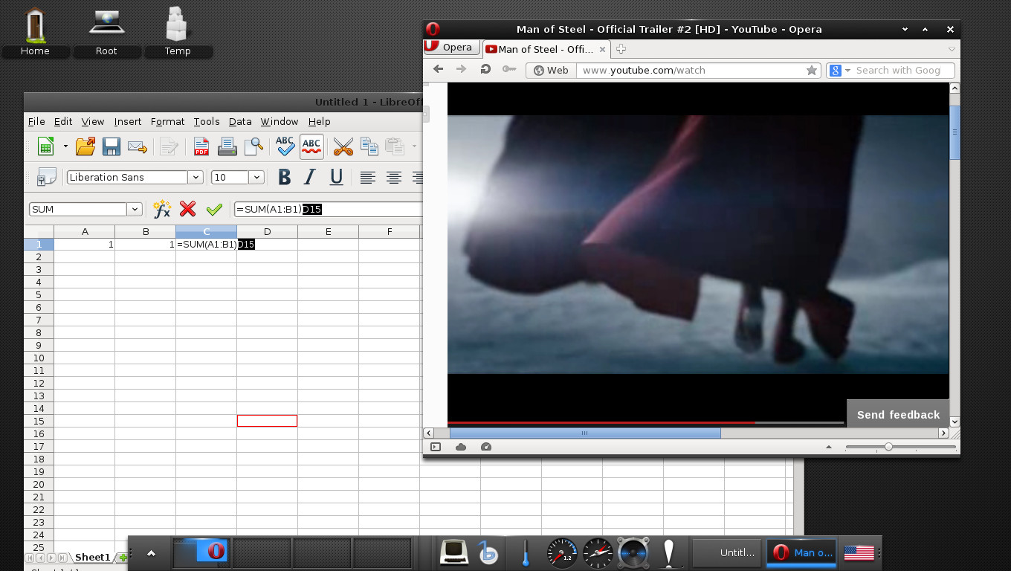This screenshot has height=571, width=1011.
Task: Open the Function Wizard
Action: pyautogui.click(x=162, y=209)
